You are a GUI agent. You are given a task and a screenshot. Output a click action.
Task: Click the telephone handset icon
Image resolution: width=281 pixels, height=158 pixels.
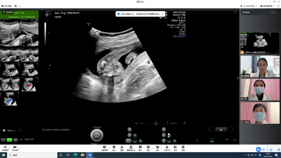pos(227,140)
